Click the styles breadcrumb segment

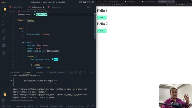(13, 11)
